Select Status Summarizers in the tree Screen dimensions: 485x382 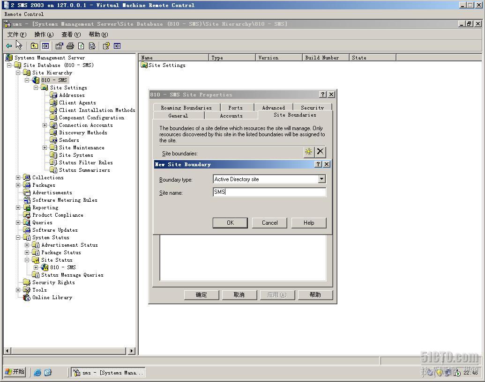pyautogui.click(x=84, y=170)
